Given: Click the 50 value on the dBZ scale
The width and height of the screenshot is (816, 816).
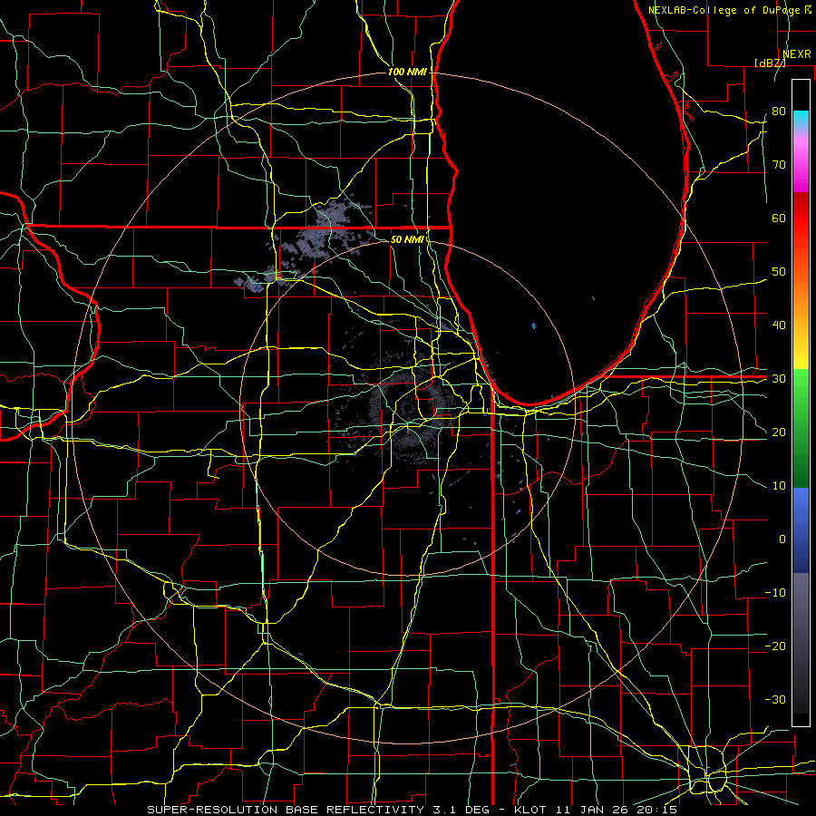Looking at the screenshot, I should pos(779,272).
